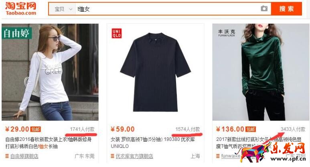Expand the 宝贝 search category dropdown
Viewport: 310px width, 167px height.
coord(62,9)
